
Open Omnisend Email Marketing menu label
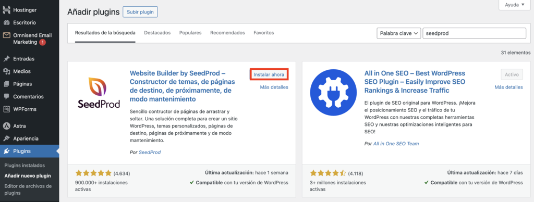pos(32,39)
